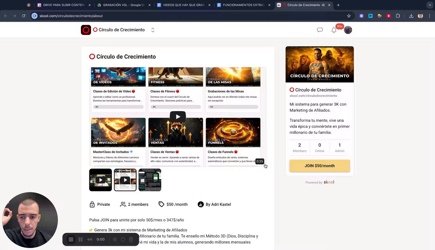Open the browser extensions puzzle icon

tap(398, 16)
